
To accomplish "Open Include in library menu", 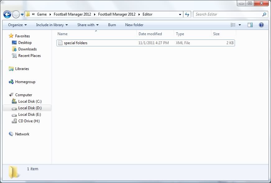I will click(x=52, y=25).
